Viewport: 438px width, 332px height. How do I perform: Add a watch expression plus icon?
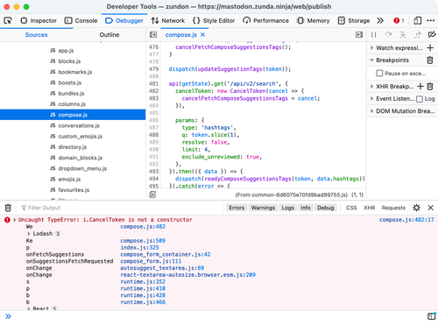pyautogui.click(x=430, y=48)
